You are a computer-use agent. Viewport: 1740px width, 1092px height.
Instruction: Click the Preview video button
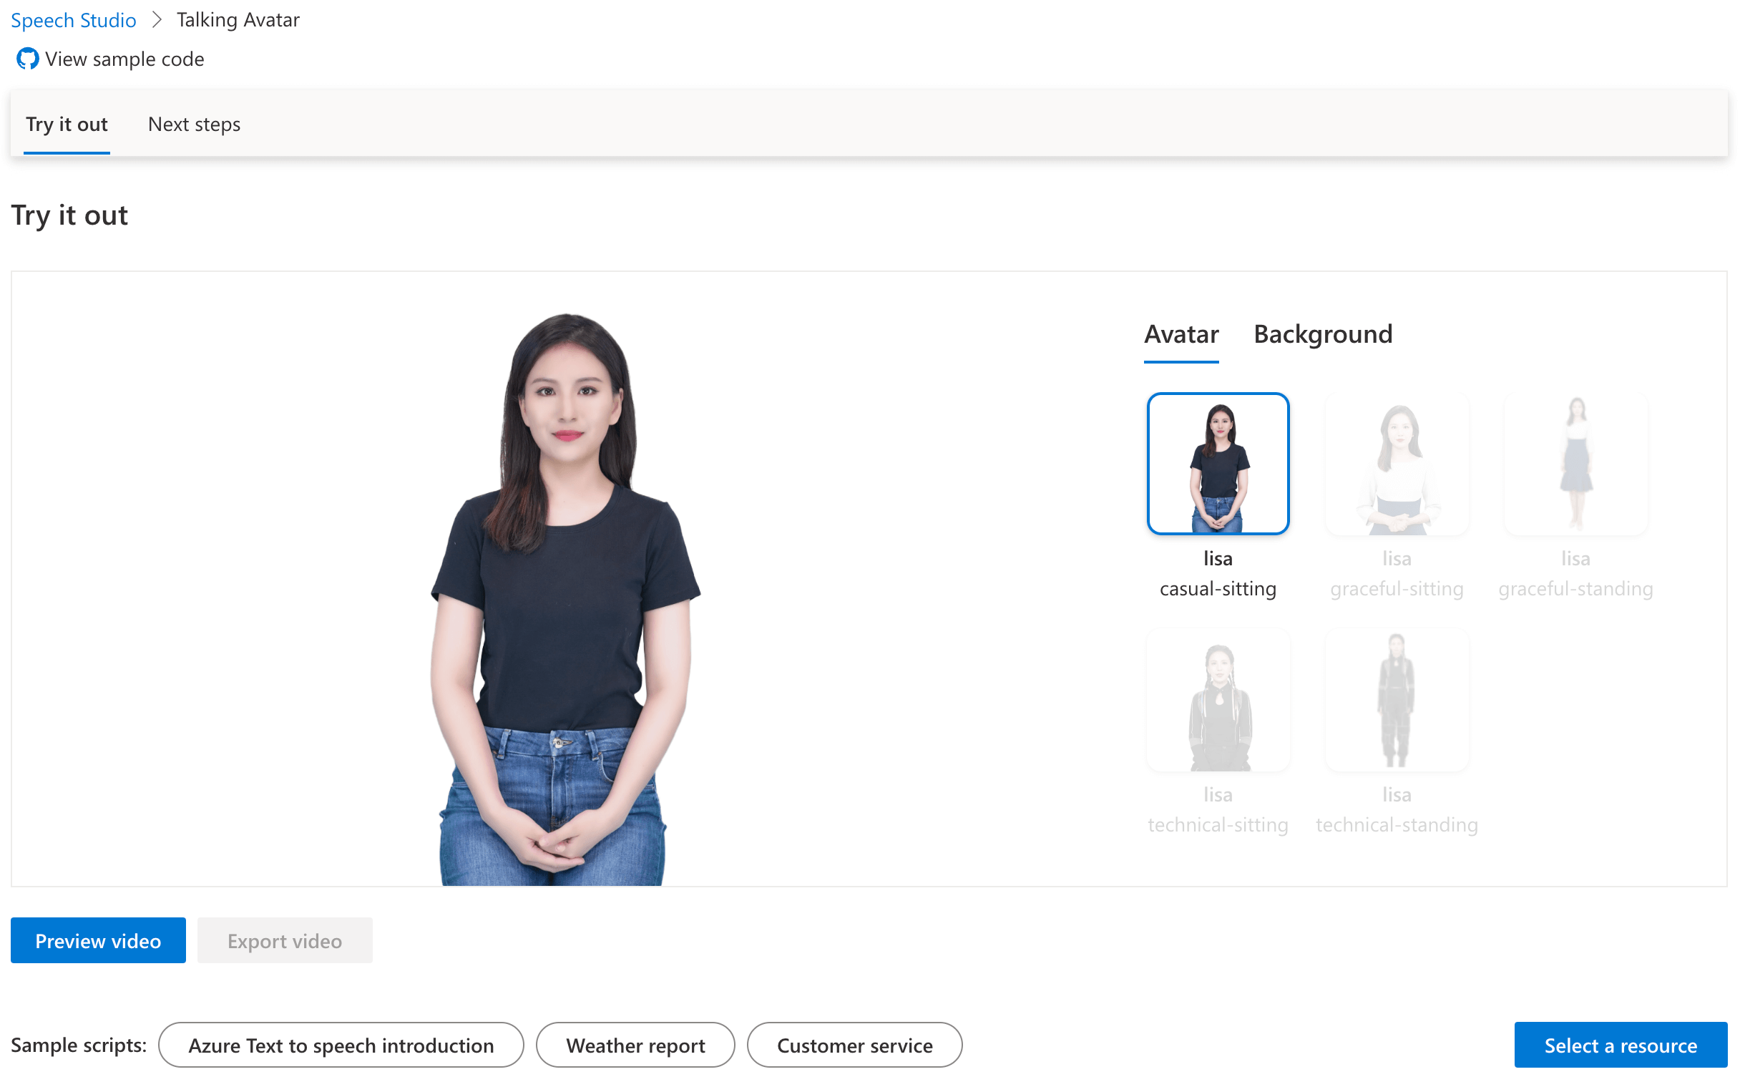[97, 940]
